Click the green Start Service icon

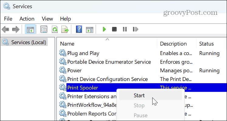click(104, 29)
